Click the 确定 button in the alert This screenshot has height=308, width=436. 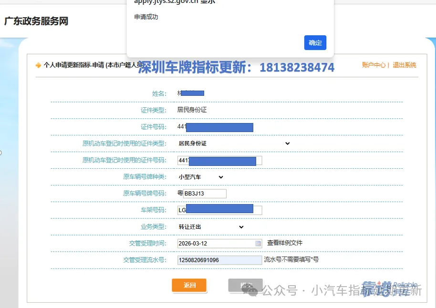pos(315,43)
